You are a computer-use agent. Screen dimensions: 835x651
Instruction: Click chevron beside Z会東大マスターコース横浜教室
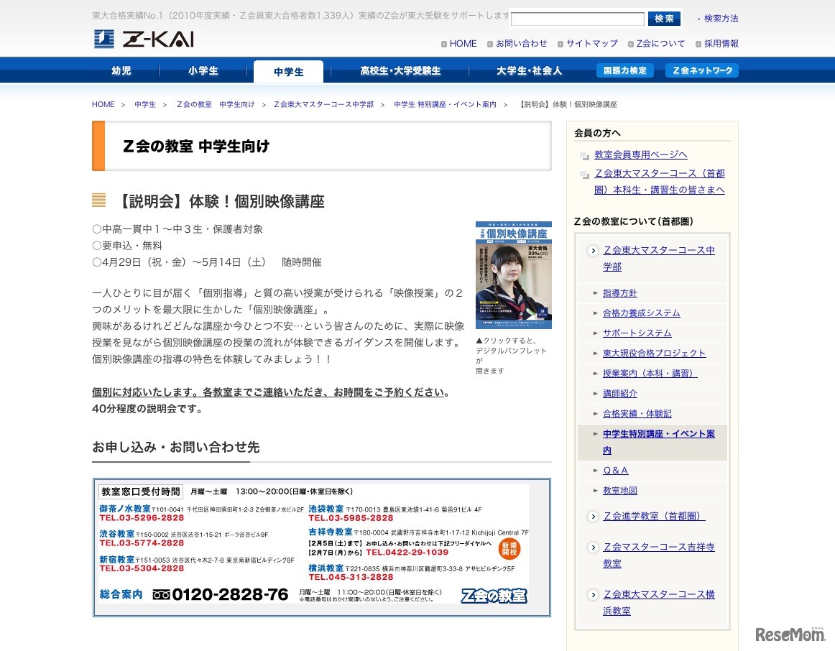pos(593,594)
